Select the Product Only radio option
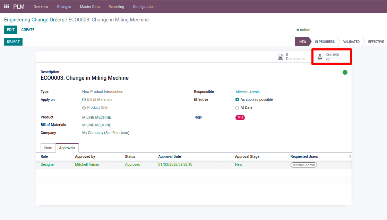The image size is (387, 220). 84,107
